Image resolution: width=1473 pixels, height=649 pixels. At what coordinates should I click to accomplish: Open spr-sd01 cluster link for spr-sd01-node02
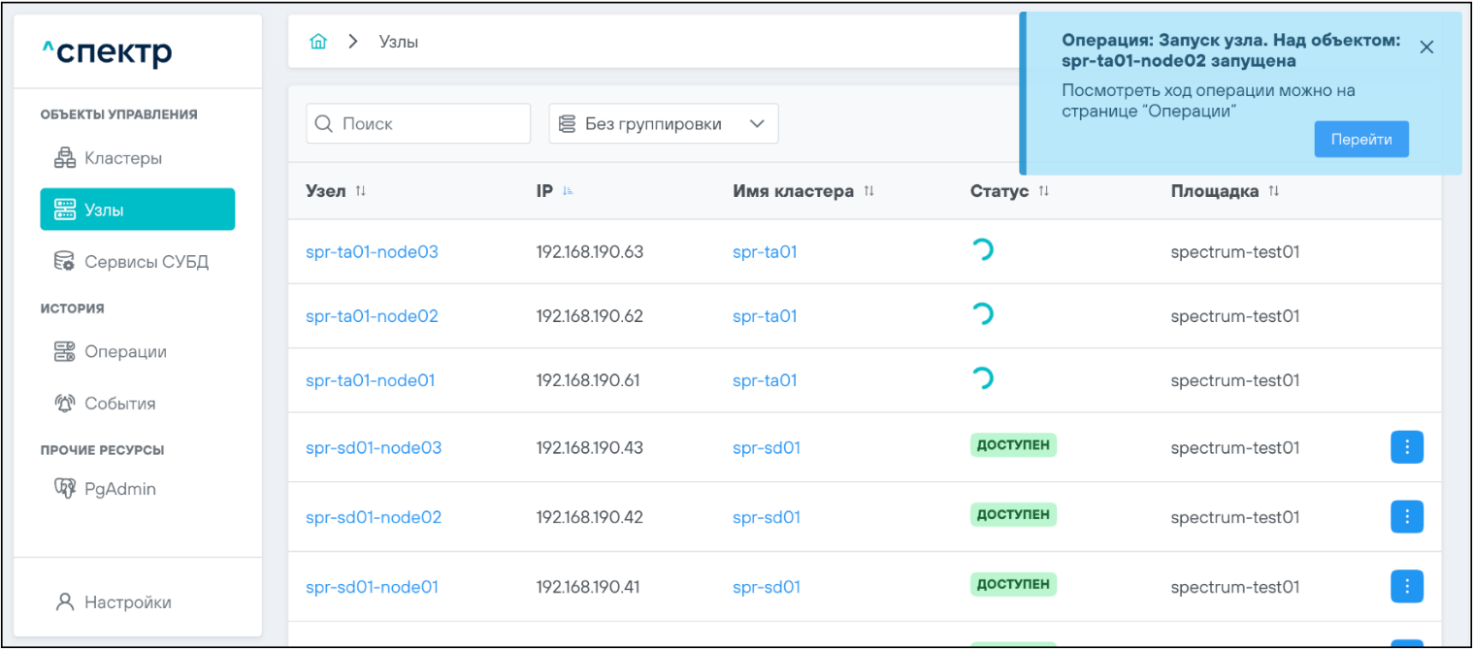point(766,517)
